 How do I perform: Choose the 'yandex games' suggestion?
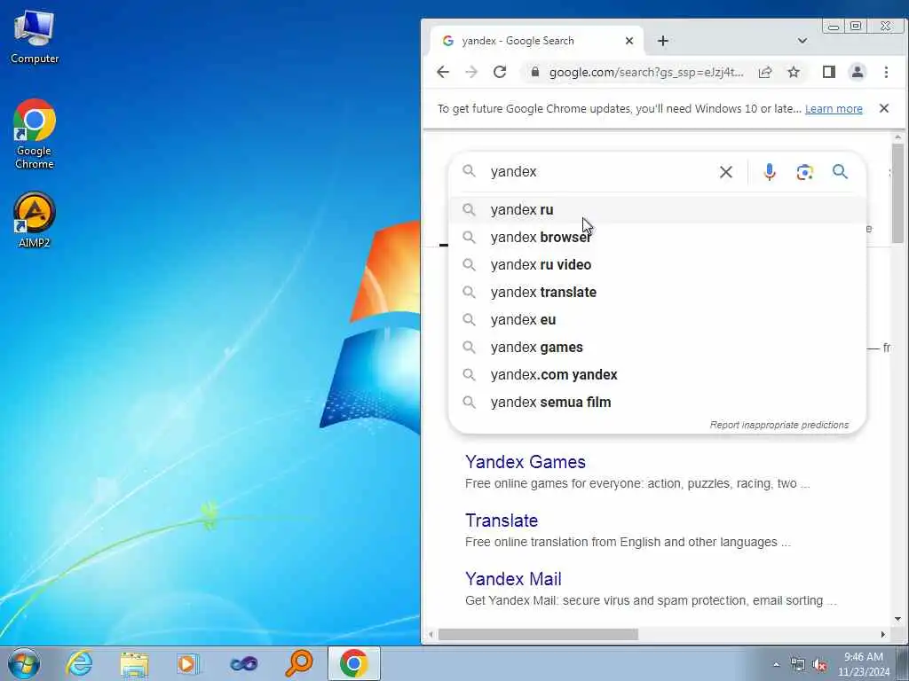coord(658,348)
